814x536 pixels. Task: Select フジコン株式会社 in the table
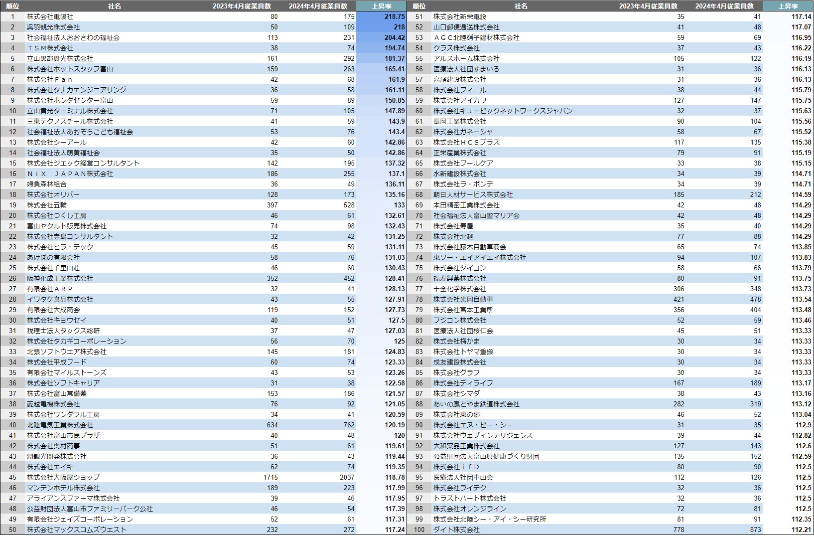pyautogui.click(x=460, y=320)
